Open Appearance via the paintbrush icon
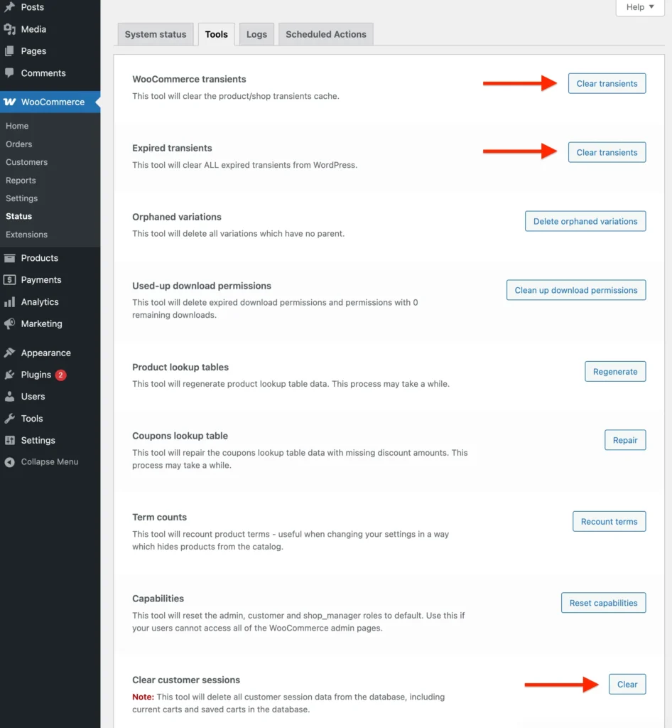 (11, 352)
